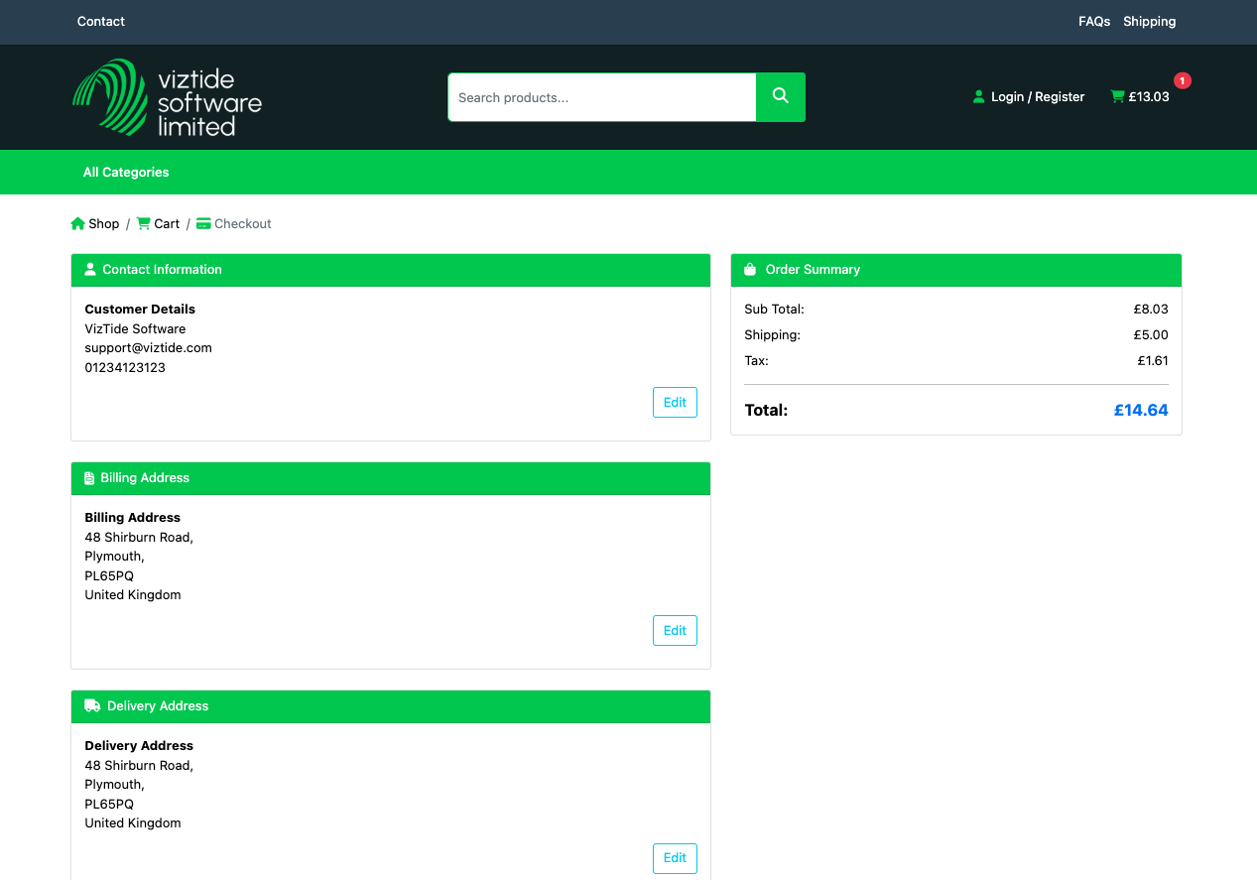Click the credit card Checkout breadcrumb icon
Image resolution: width=1257 pixels, height=880 pixels.
pos(203,224)
